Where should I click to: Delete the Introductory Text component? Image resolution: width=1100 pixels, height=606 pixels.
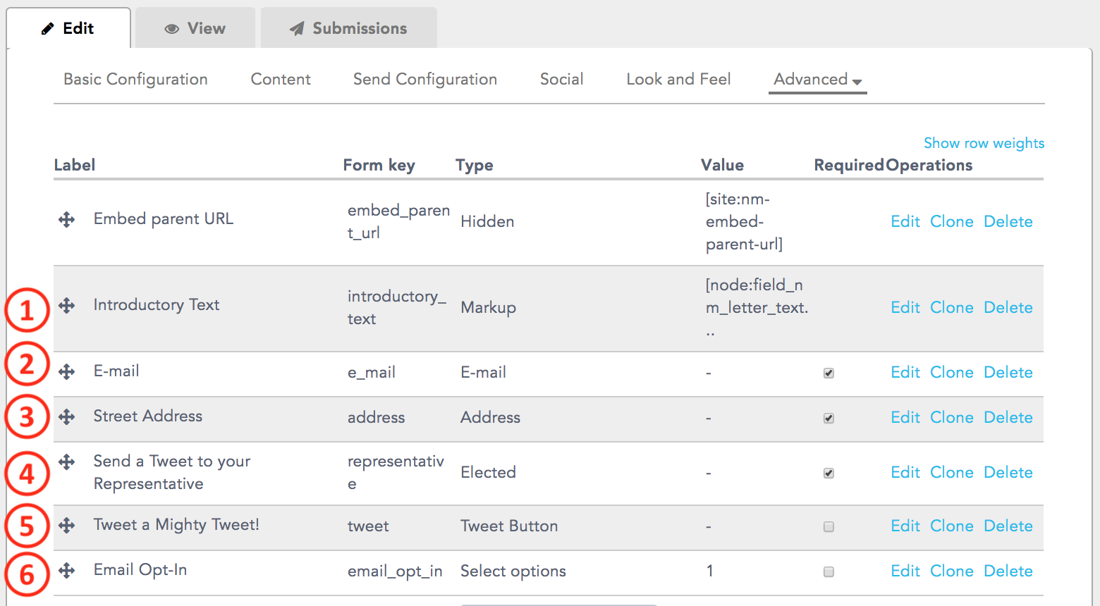1008,307
